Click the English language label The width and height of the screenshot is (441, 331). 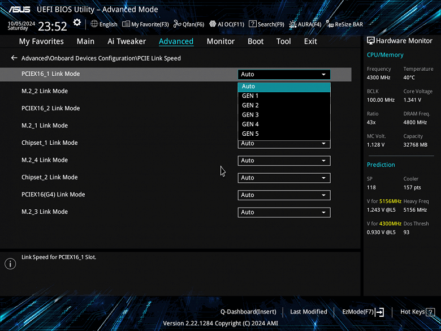pos(109,24)
